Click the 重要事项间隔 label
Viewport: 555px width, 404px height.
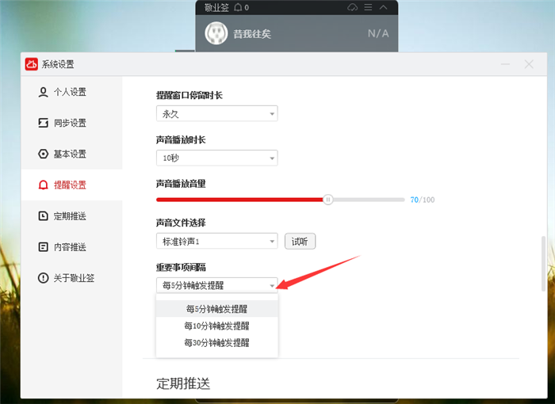[x=181, y=268]
